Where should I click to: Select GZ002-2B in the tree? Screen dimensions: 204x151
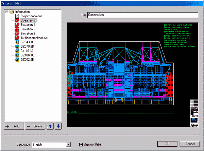coord(27,60)
